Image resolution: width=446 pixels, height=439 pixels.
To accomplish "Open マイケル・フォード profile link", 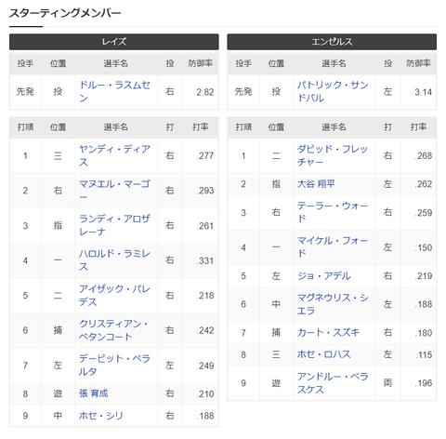I will [x=333, y=247].
